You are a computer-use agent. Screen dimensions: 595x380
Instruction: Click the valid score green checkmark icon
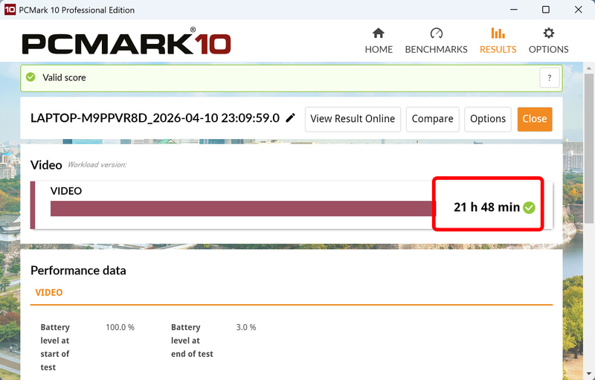point(30,77)
